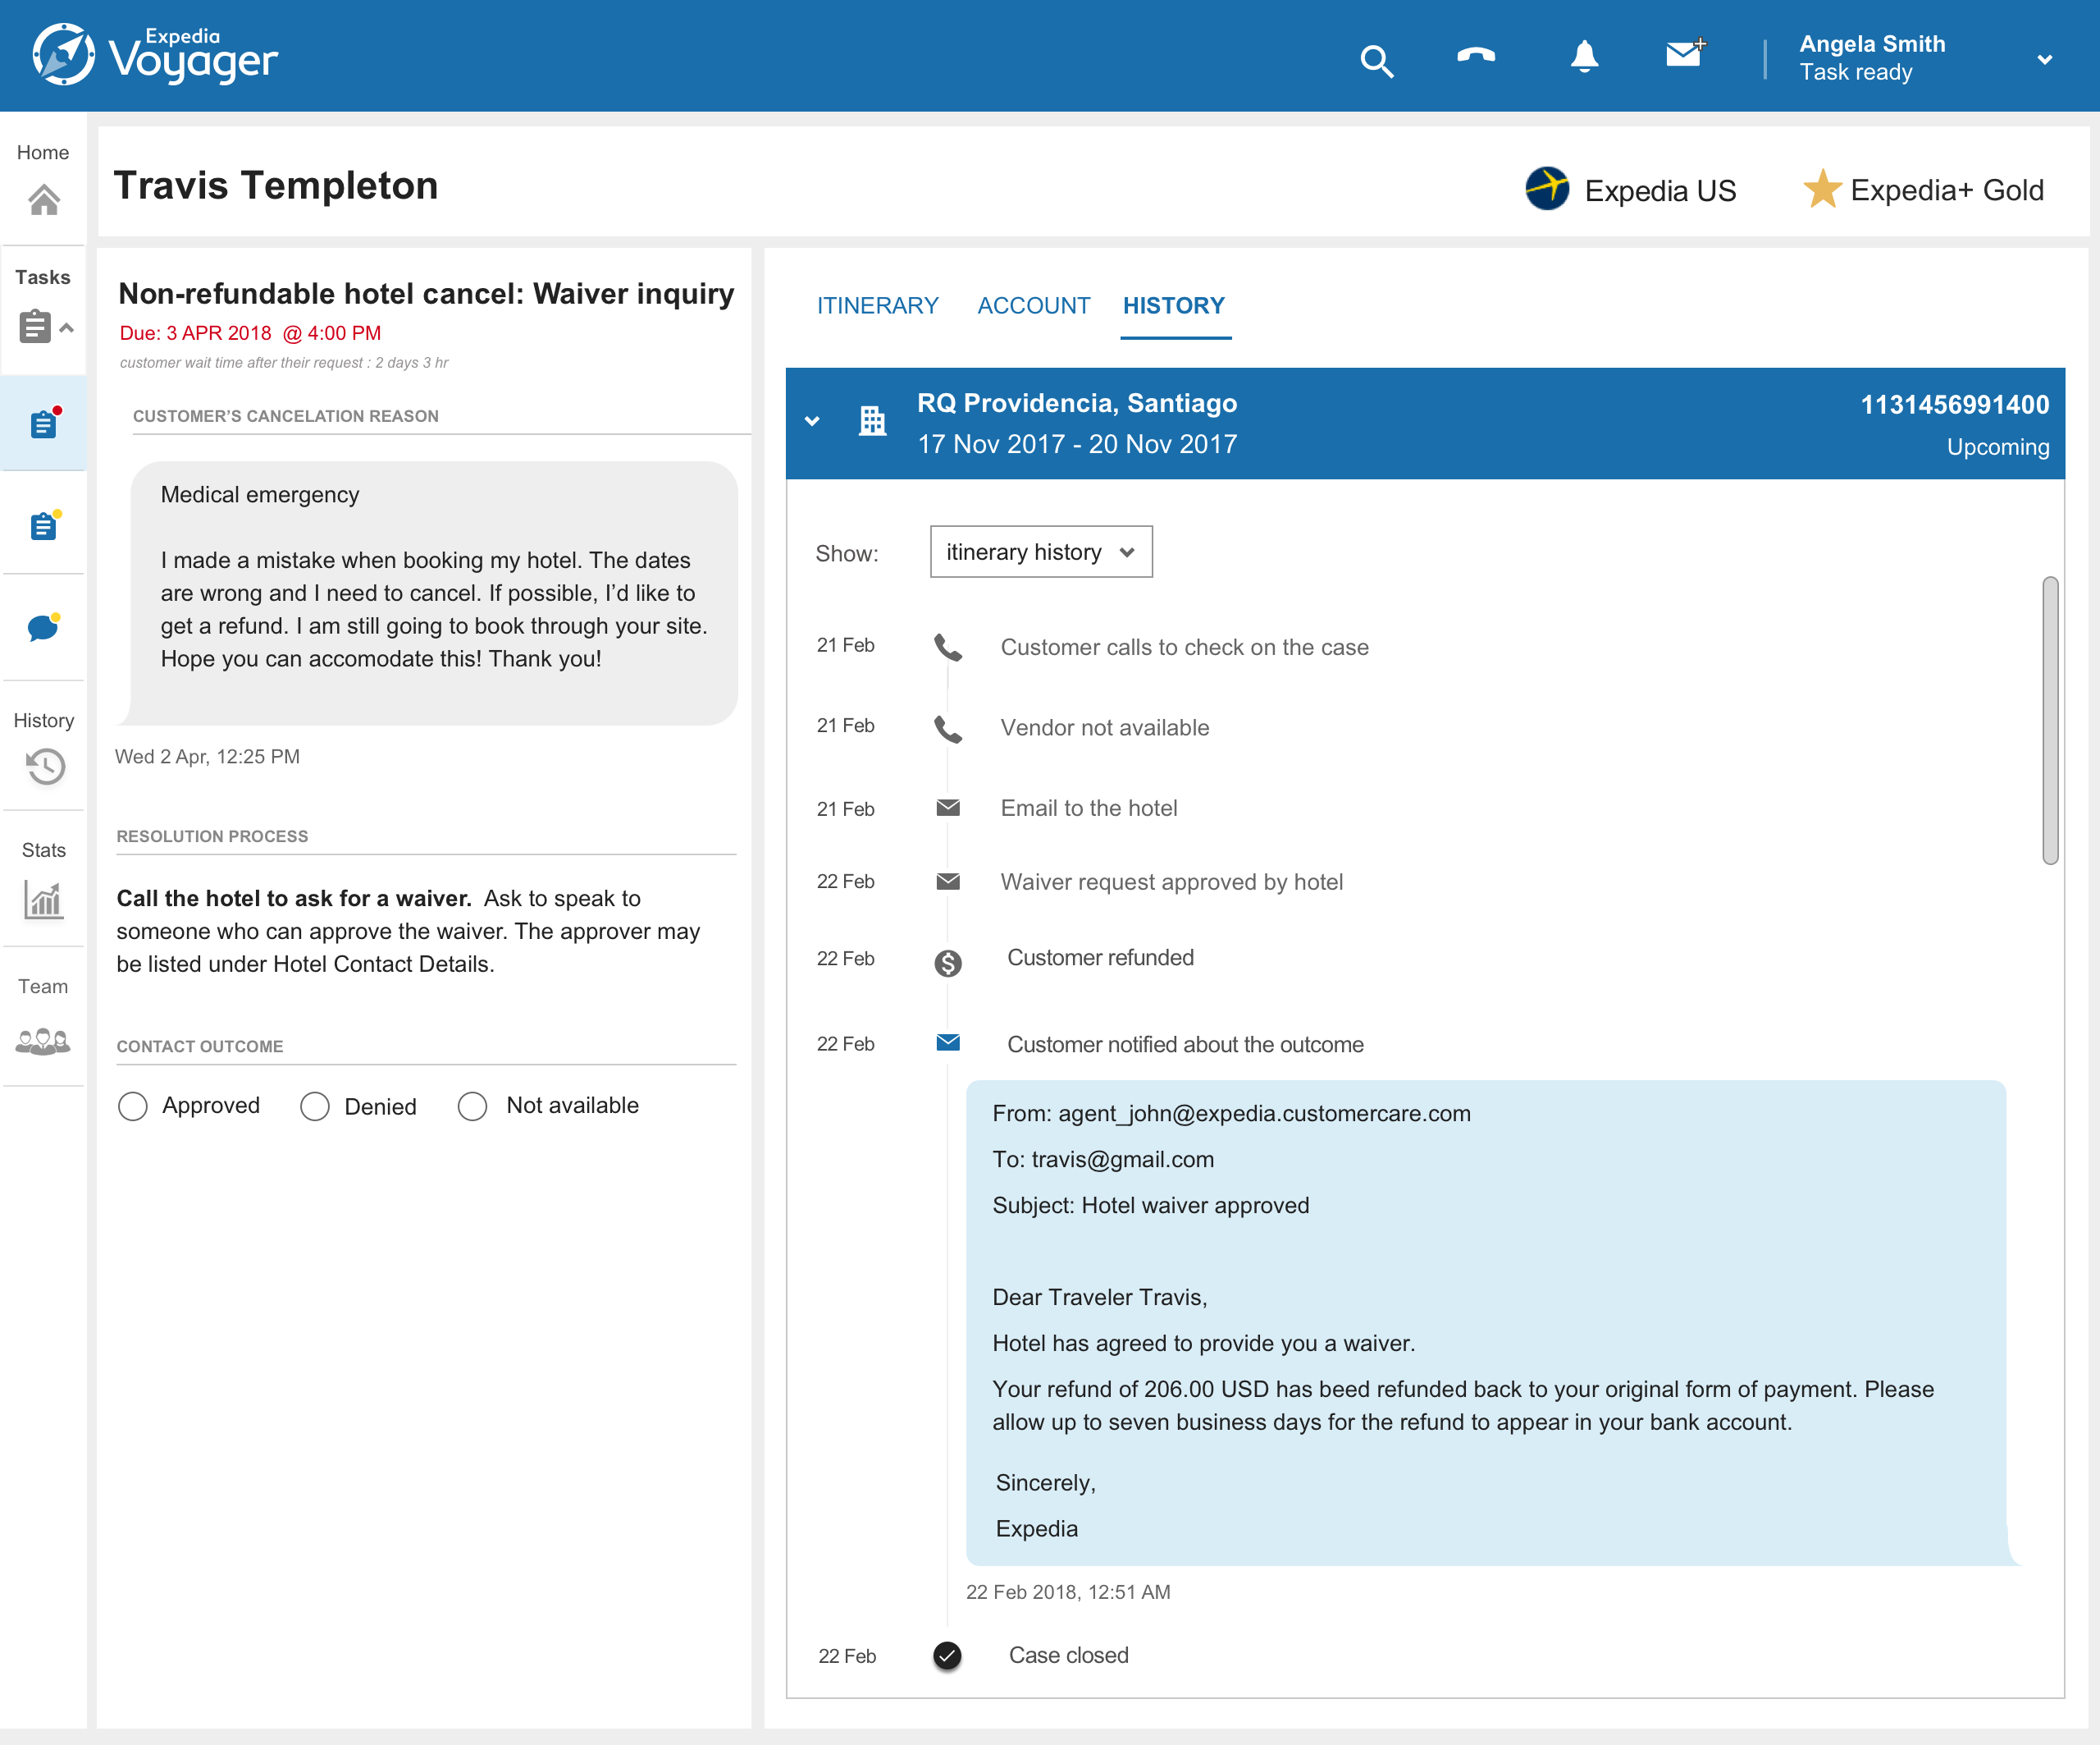2100x1745 pixels.
Task: Click the history panel vertical scrollbar
Action: tap(2049, 721)
